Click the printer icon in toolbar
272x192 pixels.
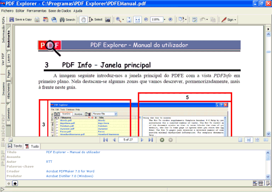pyautogui.click(x=37, y=19)
